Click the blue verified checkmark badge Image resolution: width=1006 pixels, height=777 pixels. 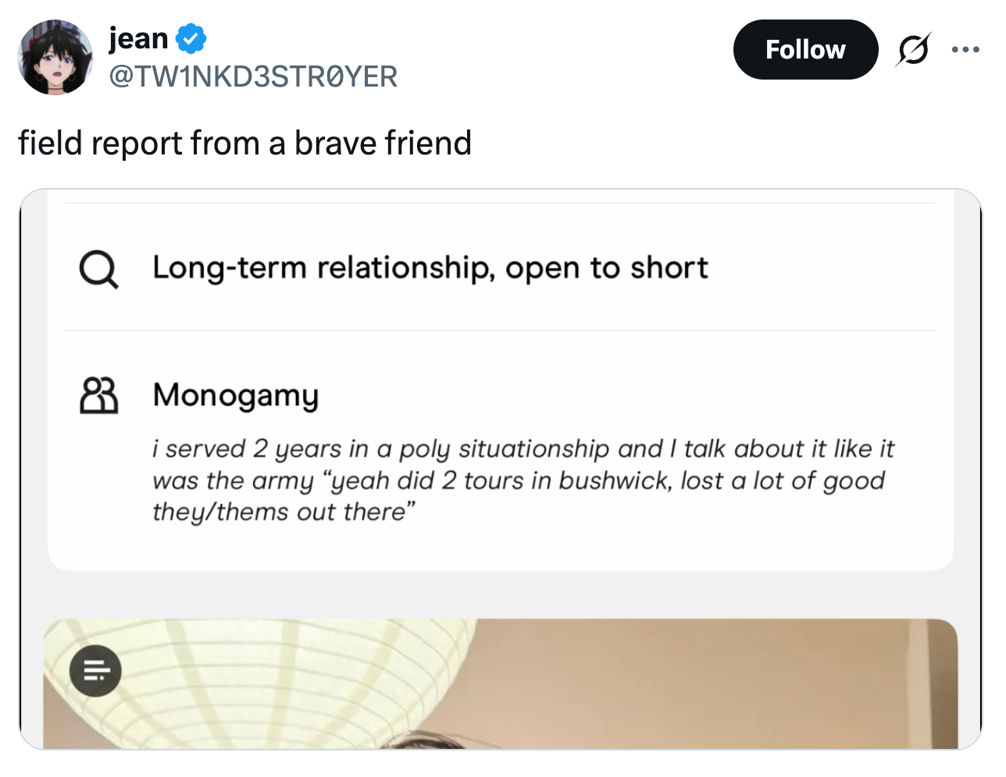[x=191, y=37]
